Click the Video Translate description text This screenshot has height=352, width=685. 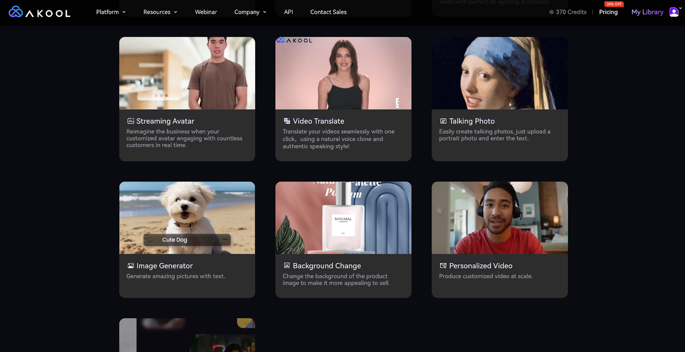(339, 139)
